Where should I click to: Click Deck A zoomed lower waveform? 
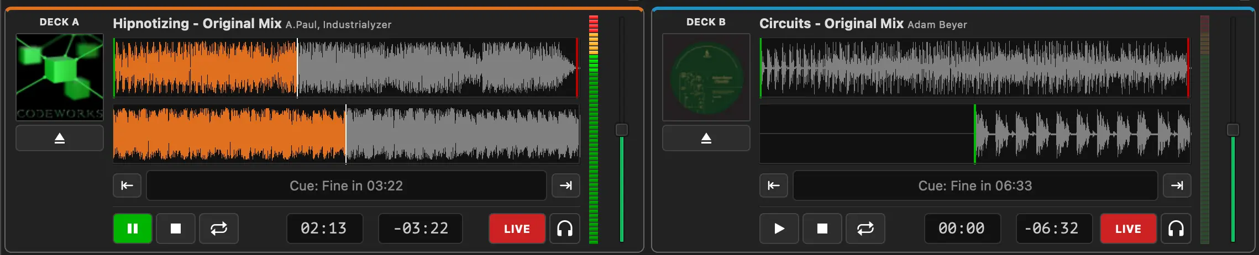(x=347, y=134)
